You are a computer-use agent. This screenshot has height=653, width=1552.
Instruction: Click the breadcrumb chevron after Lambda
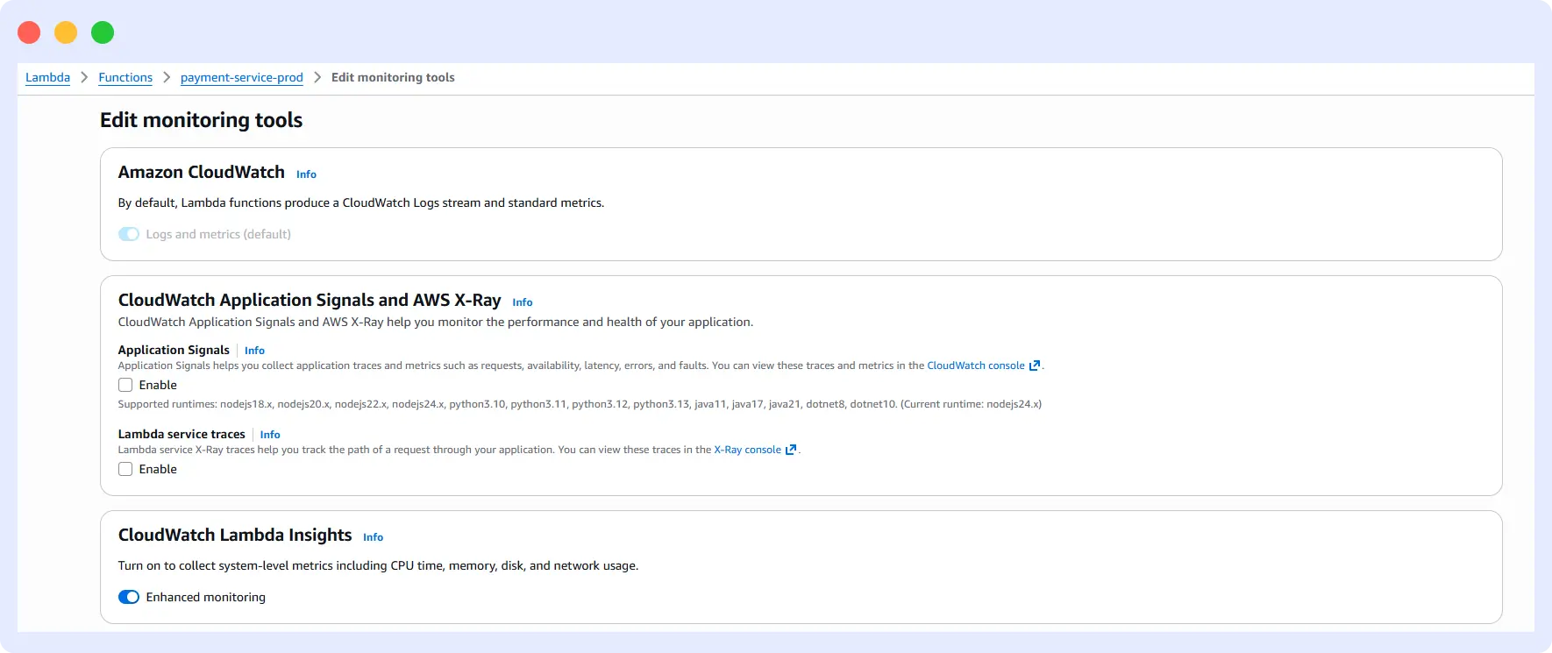tap(84, 77)
